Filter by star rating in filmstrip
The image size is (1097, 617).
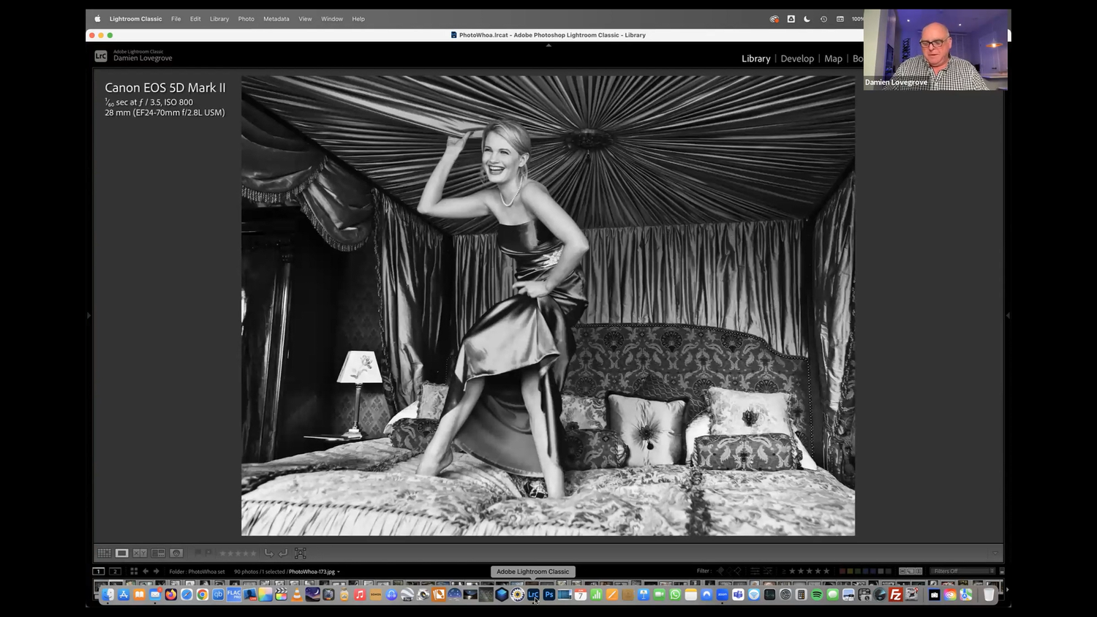coord(809,571)
